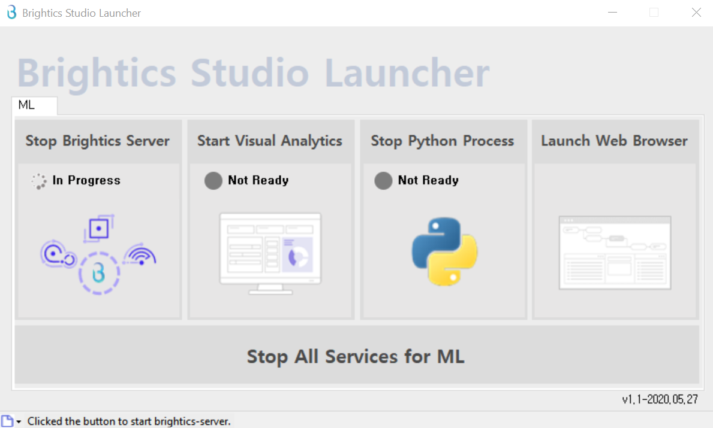Click the Brightics server network illustration icon
This screenshot has width=713, height=428.
coord(98,254)
